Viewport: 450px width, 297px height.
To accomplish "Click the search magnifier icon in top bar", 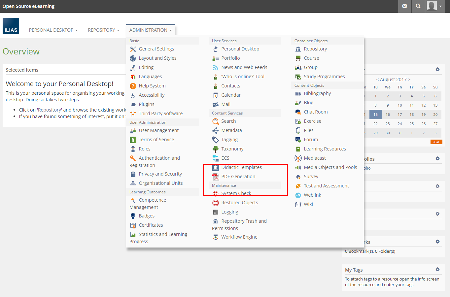I will click(x=418, y=6).
